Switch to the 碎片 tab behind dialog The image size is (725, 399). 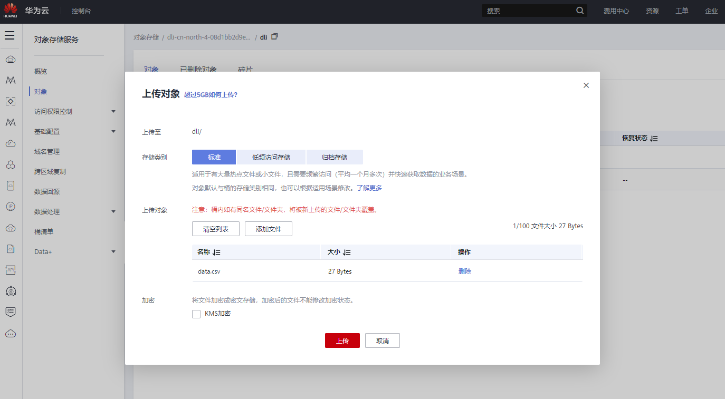pyautogui.click(x=245, y=69)
